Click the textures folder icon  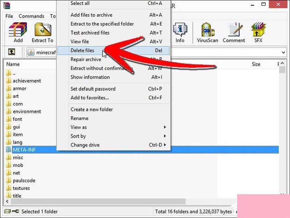(8, 188)
